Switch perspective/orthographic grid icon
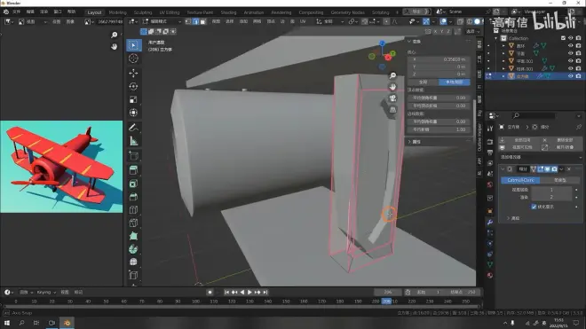Viewport: 586px width, 329px height. [x=392, y=110]
